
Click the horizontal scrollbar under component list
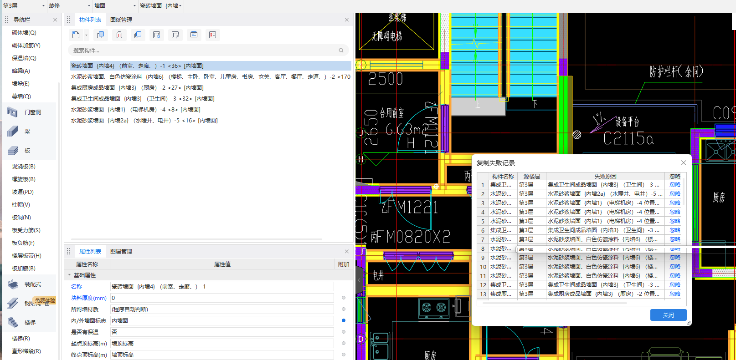pos(196,239)
